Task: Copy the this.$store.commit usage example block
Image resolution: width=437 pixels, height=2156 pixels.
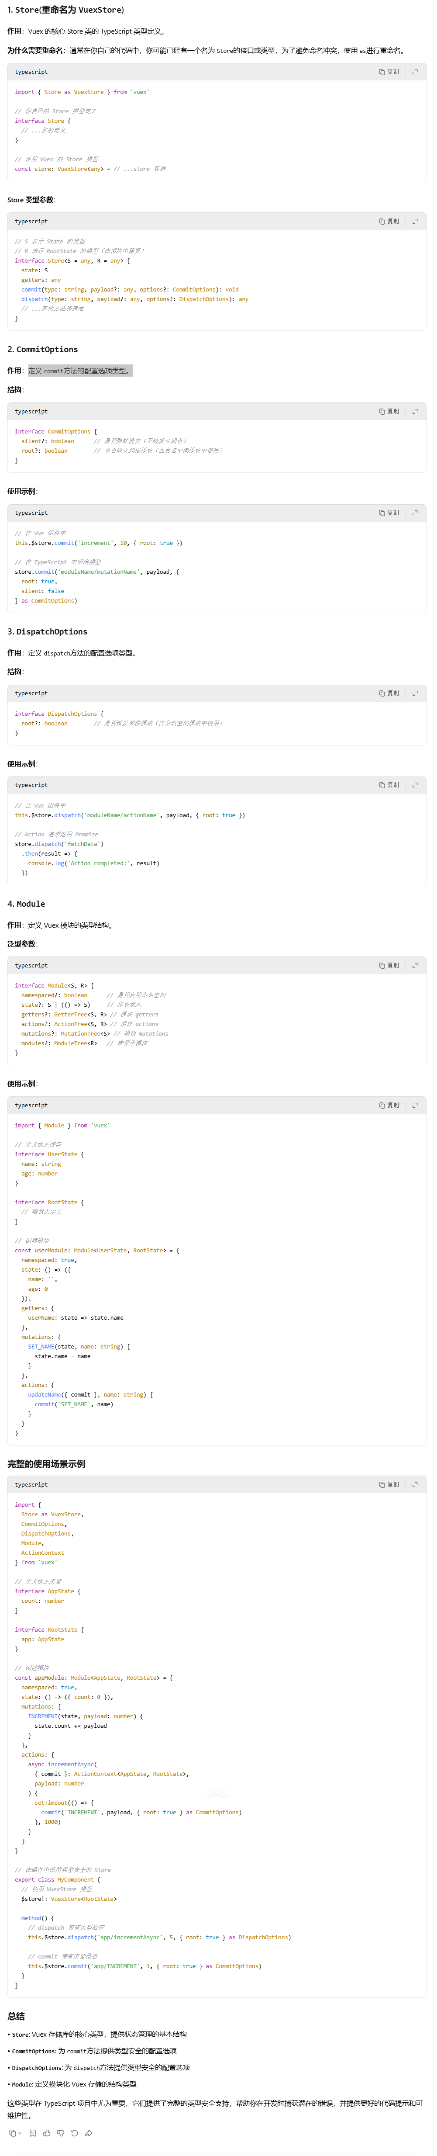Action: point(389,512)
